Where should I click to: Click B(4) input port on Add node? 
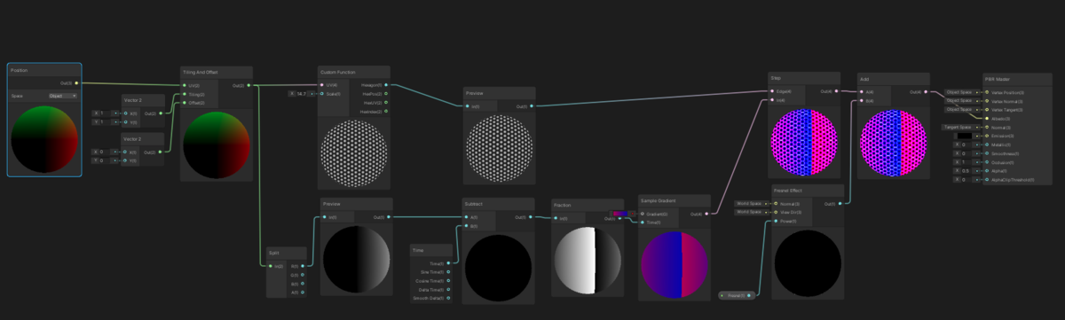tap(862, 101)
